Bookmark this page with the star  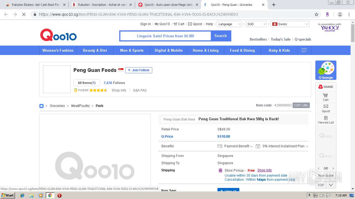pos(316,14)
